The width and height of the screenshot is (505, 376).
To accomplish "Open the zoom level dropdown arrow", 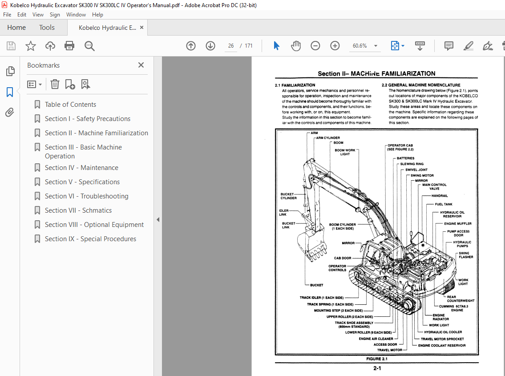I will point(376,46).
